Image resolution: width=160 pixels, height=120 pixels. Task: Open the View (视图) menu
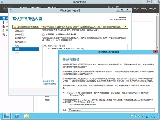[144, 9]
